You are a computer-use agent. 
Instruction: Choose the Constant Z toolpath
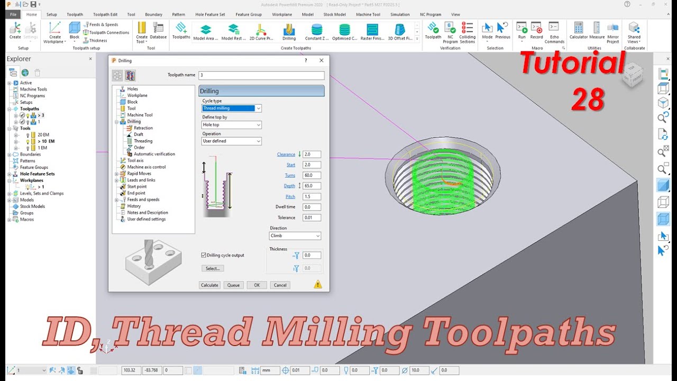[317, 32]
